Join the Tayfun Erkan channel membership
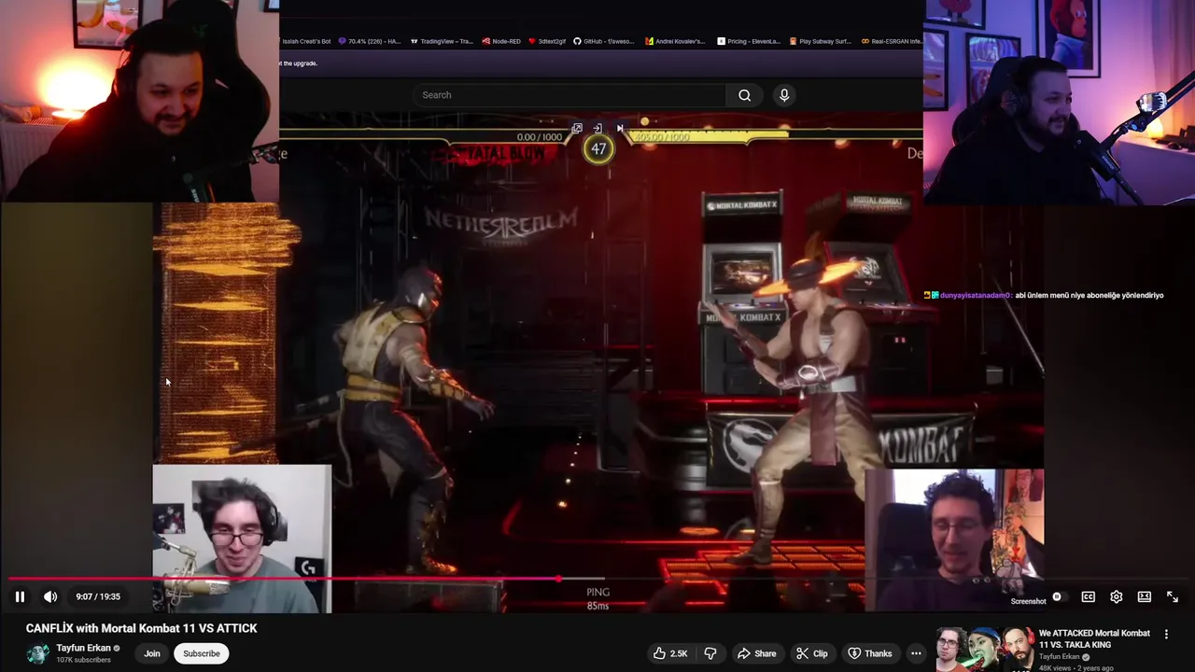This screenshot has height=672, width=1195. coord(152,653)
